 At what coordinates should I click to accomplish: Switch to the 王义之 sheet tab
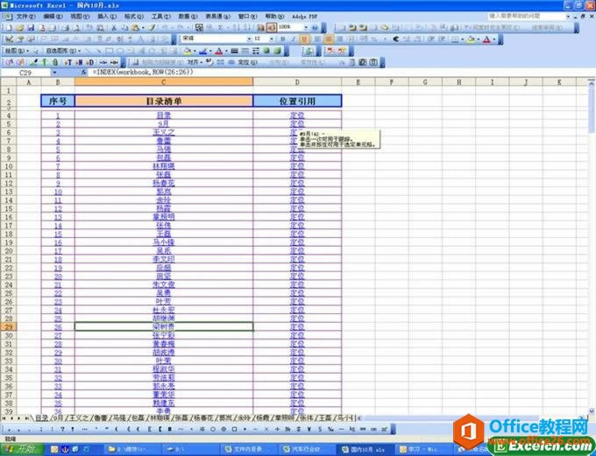[79, 417]
